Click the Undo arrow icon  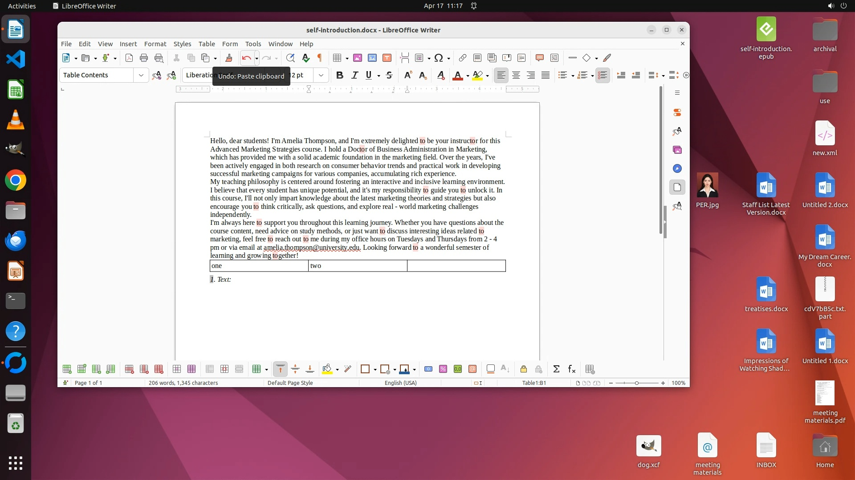click(246, 58)
